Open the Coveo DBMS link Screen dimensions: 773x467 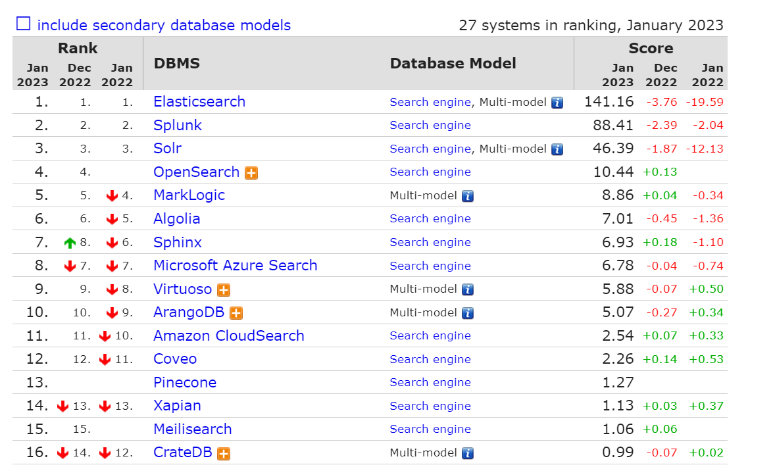point(175,359)
